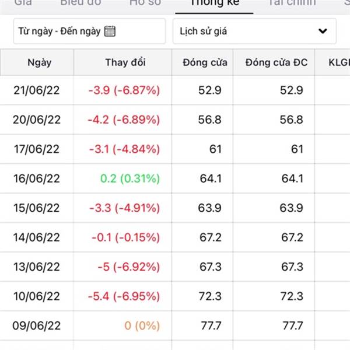350x350 pixels.
Task: Open the Hồ sơ tab
Action: point(145,3)
